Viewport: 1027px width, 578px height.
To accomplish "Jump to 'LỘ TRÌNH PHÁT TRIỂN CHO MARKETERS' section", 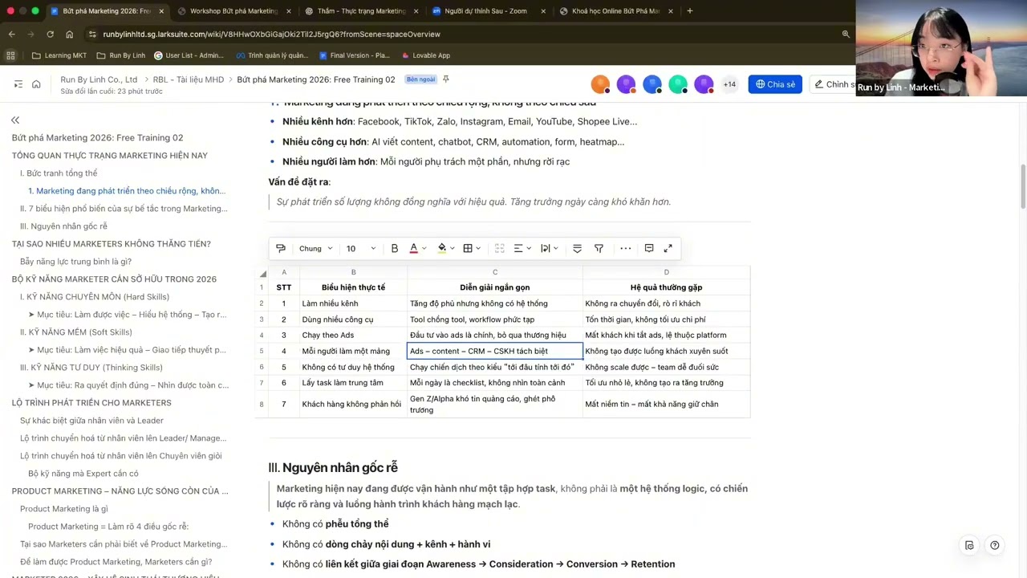I will 91,403.
